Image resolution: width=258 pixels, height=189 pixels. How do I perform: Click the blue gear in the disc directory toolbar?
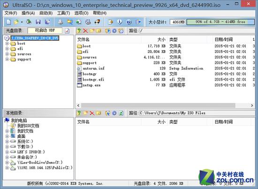[x=114, y=31]
